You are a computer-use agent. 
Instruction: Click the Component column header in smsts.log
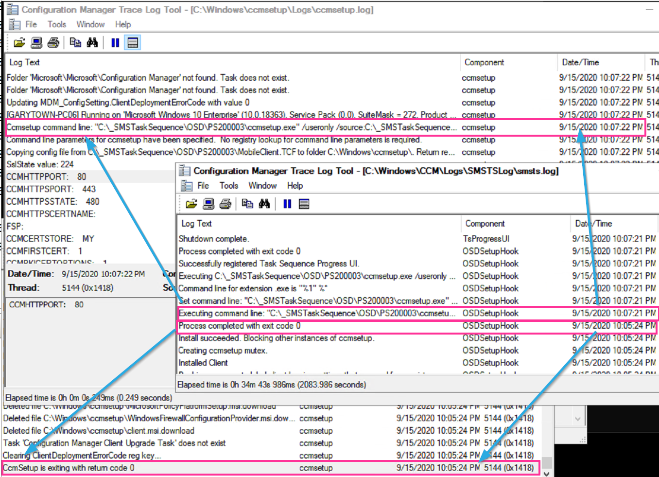click(485, 224)
